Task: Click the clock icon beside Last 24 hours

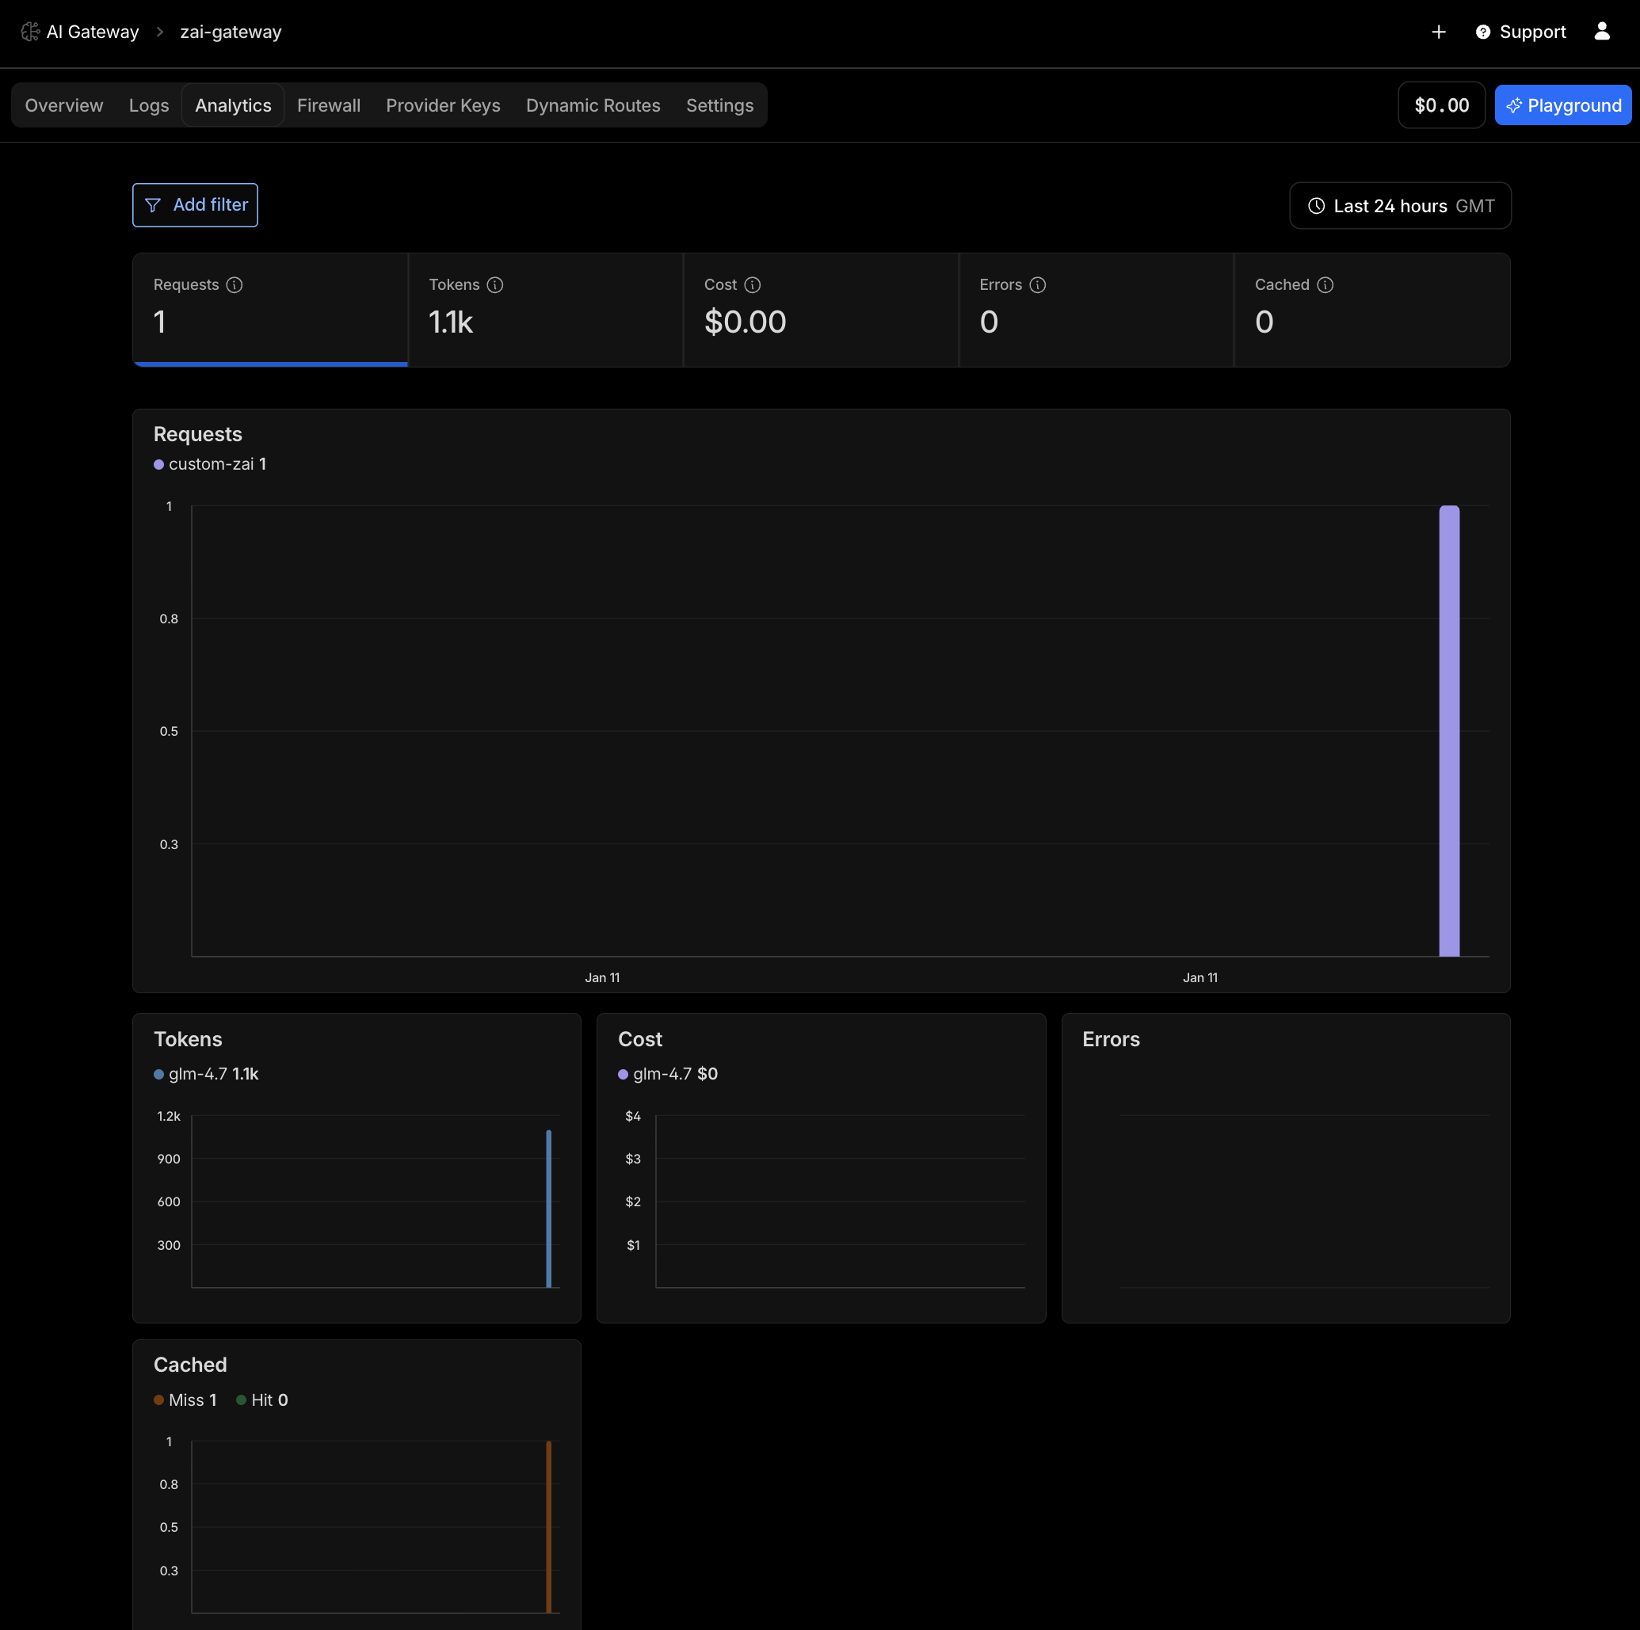Action: (x=1316, y=205)
